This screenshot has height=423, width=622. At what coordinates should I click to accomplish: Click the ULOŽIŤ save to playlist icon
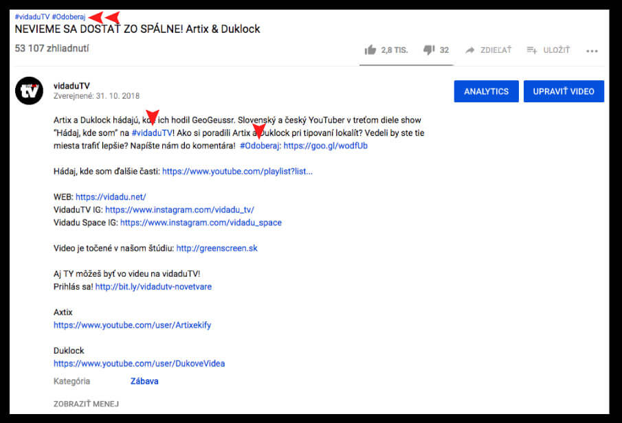[x=532, y=50]
